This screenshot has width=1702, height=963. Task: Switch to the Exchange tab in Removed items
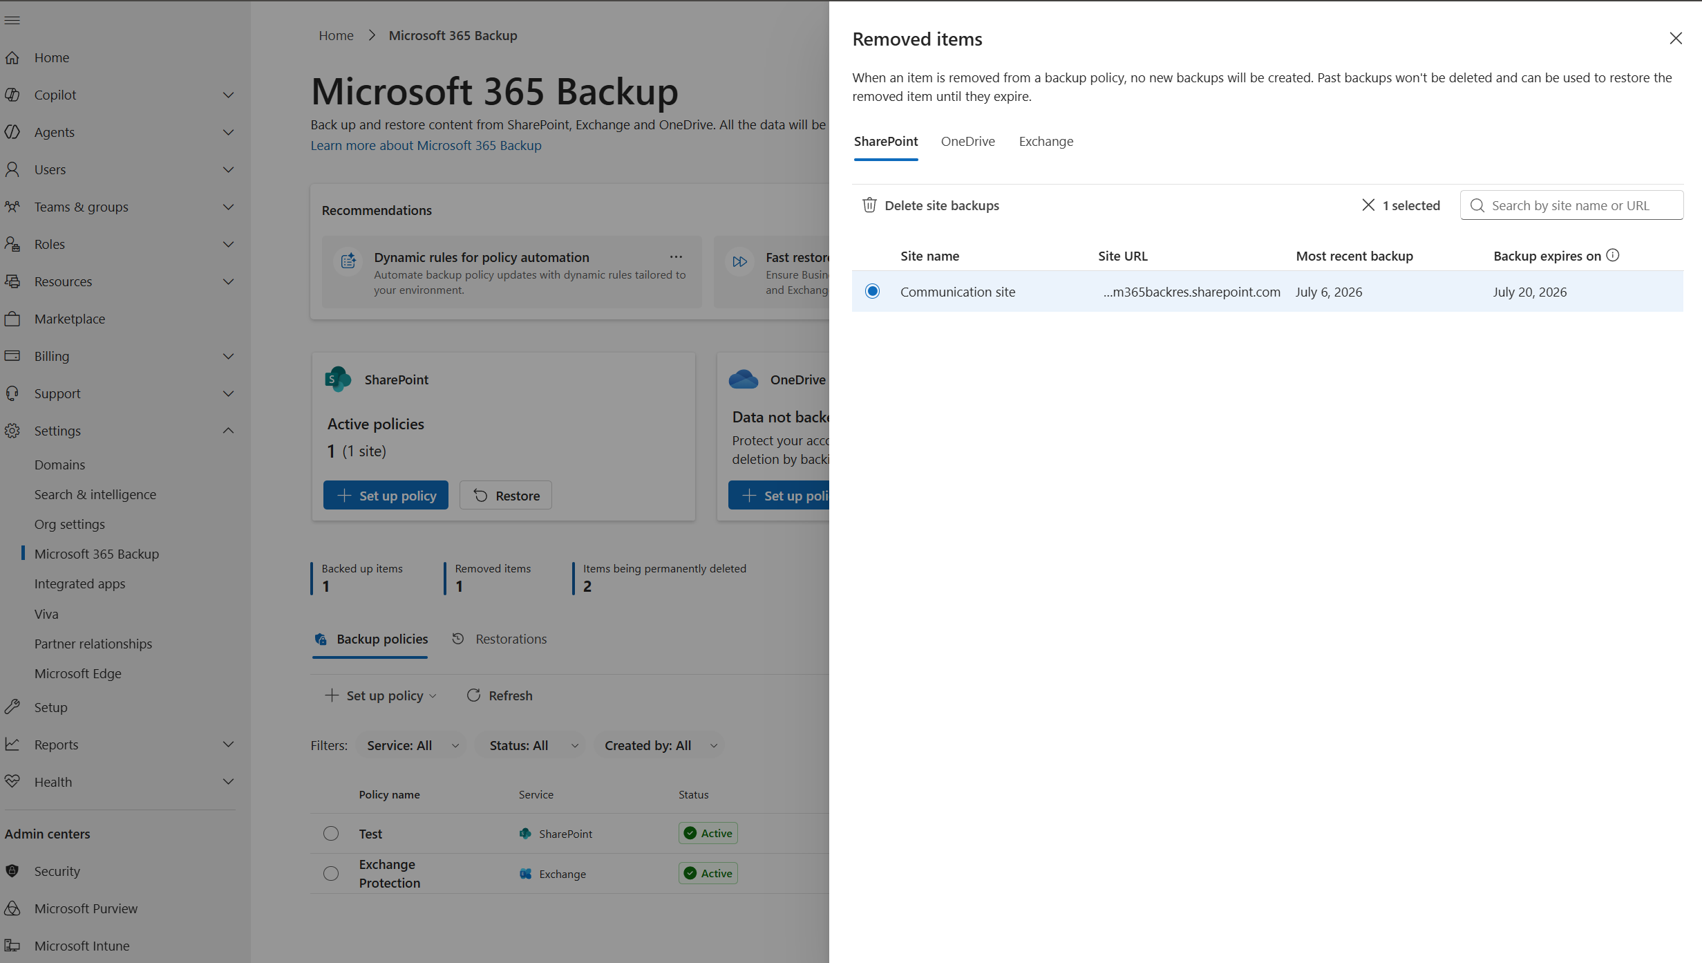click(1046, 141)
